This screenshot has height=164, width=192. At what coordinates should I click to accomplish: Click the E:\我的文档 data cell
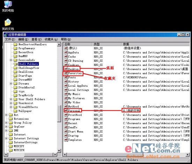click(131, 110)
